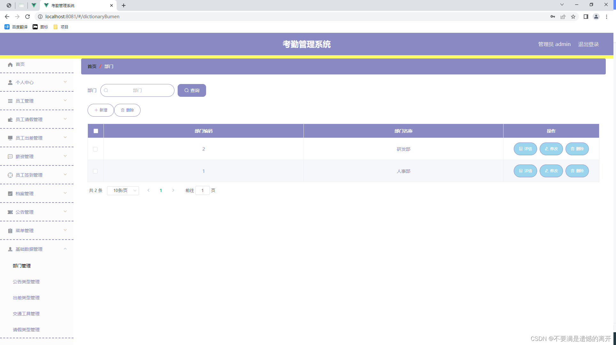The height and width of the screenshot is (345, 616).
Task: Click the home icon in sidebar
Action: 10,65
